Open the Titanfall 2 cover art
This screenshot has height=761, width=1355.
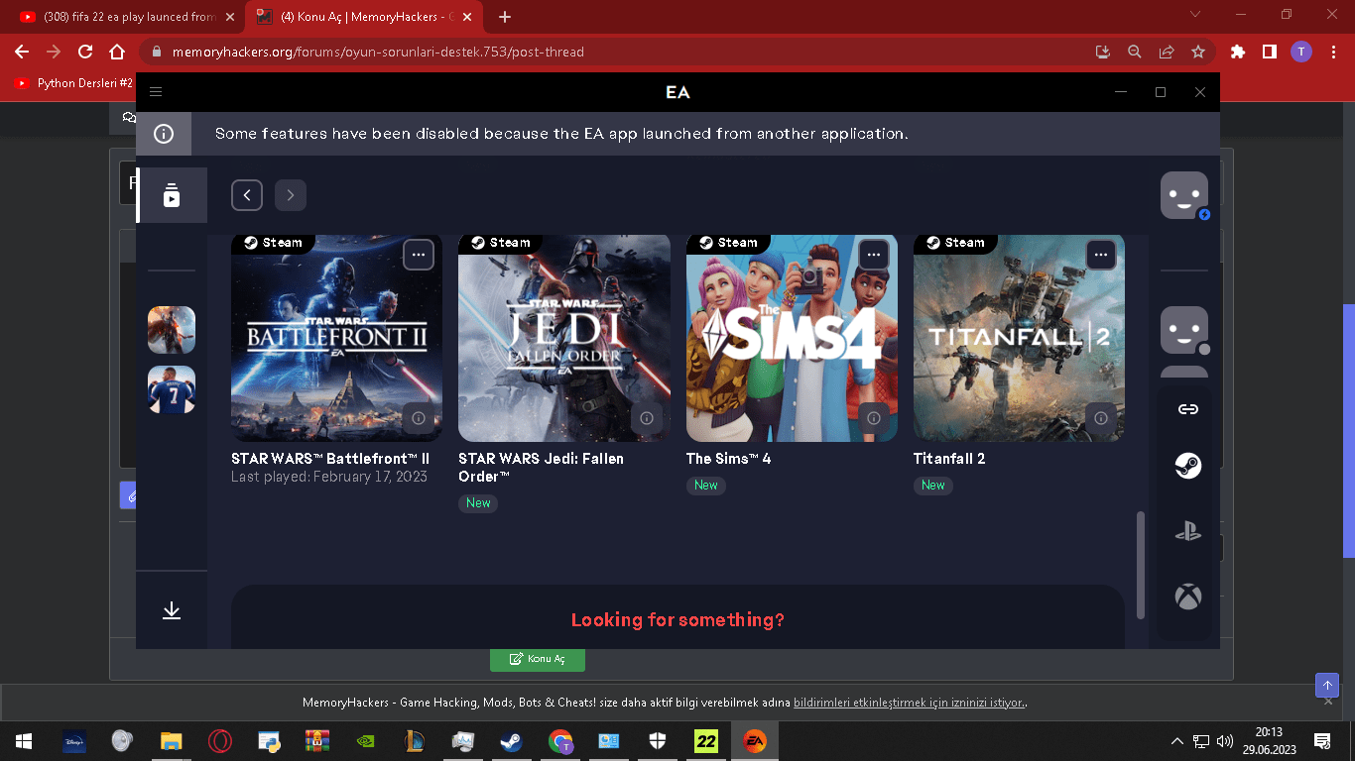click(1019, 338)
